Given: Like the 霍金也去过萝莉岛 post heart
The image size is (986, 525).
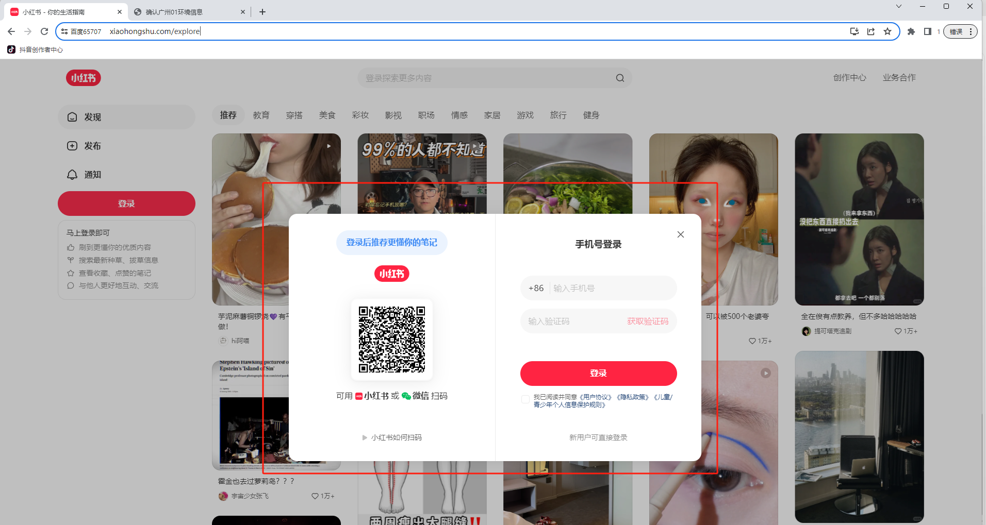Looking at the screenshot, I should (315, 496).
